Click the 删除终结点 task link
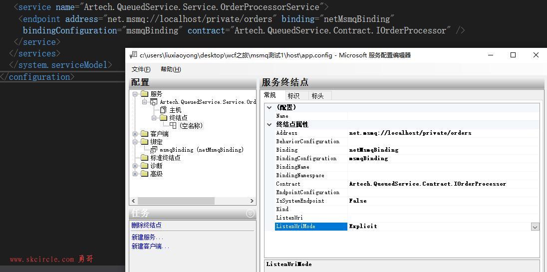This screenshot has width=547, height=272. pos(147,225)
